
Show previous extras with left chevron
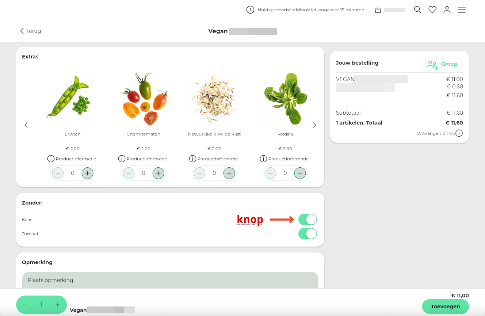[26, 125]
